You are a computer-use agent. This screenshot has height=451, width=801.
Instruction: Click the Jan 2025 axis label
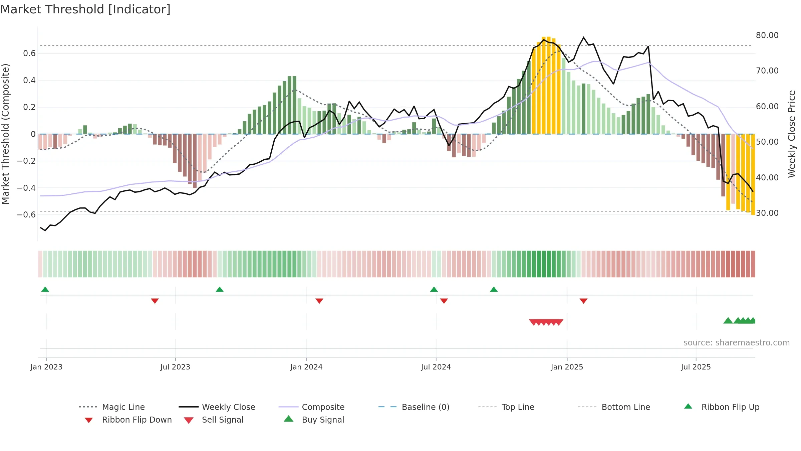click(x=567, y=367)
